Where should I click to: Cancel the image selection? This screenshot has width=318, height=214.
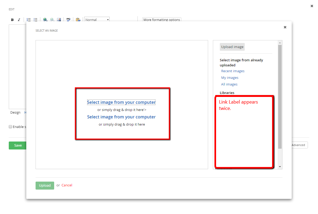67,185
